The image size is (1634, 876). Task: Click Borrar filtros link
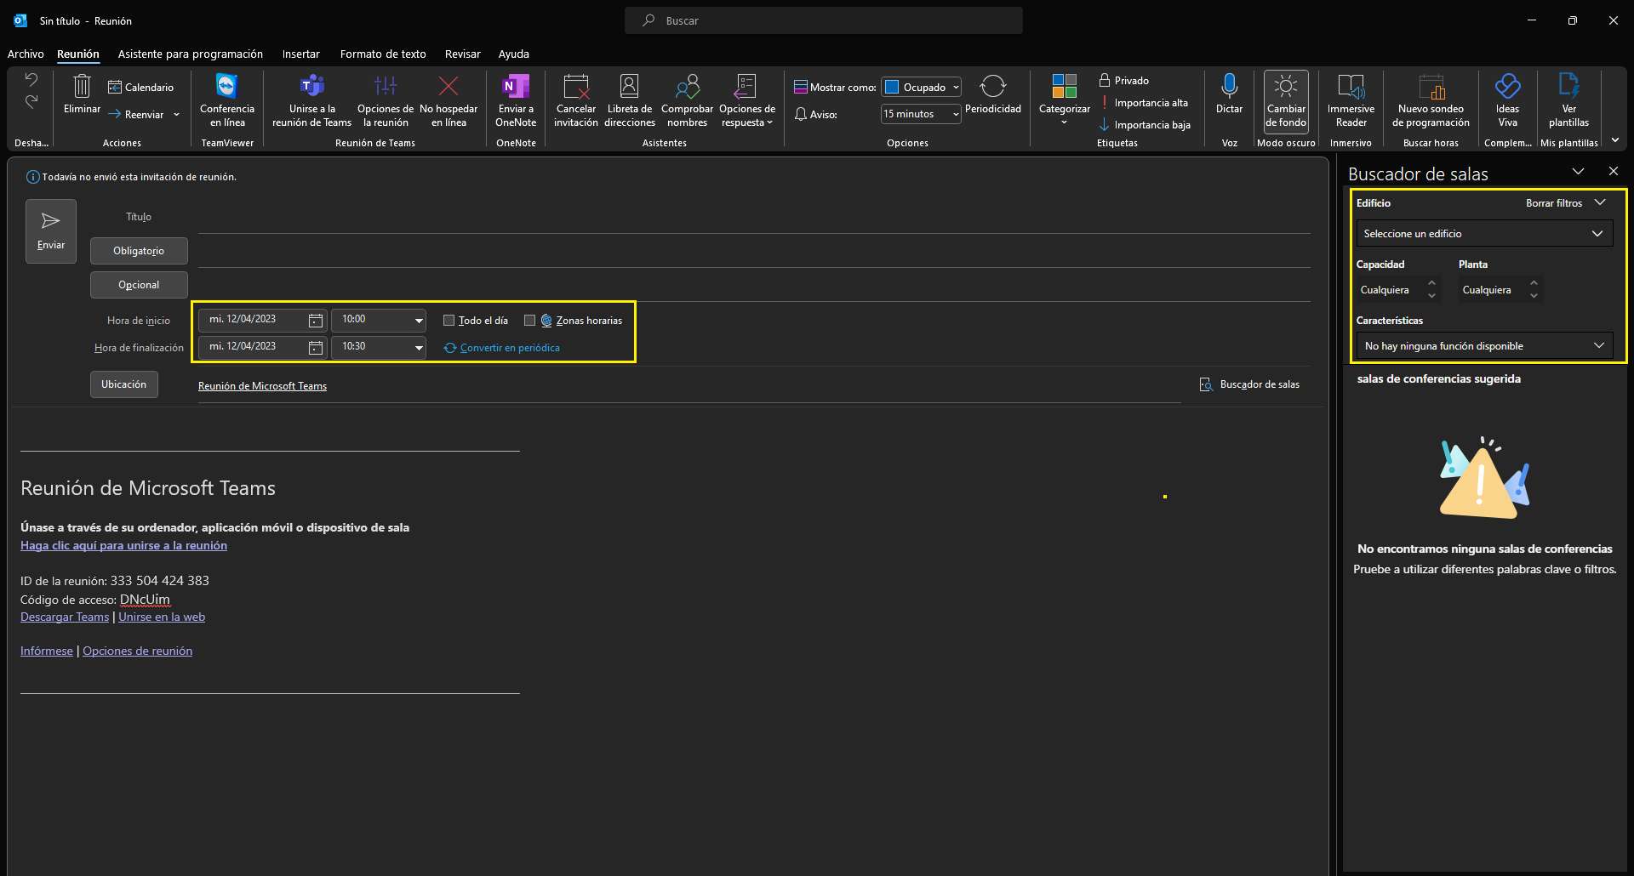click(x=1554, y=203)
